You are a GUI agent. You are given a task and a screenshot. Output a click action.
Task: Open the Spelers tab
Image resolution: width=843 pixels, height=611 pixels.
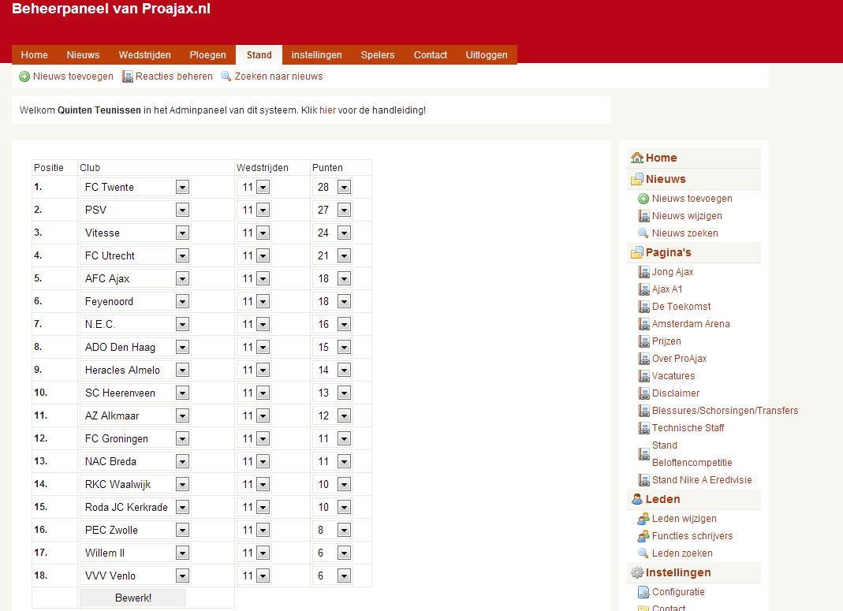point(378,55)
